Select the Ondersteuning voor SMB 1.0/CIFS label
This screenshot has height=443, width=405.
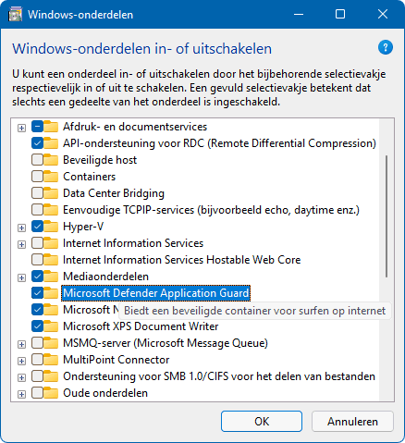click(x=219, y=376)
